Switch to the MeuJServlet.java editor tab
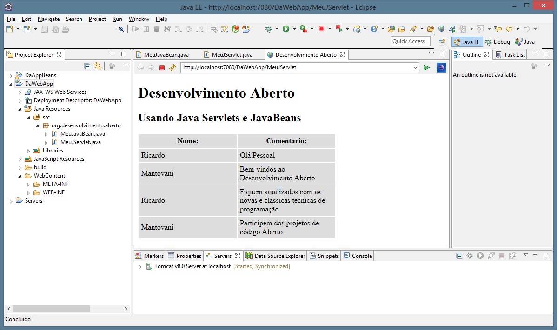557x330 pixels. [x=232, y=55]
